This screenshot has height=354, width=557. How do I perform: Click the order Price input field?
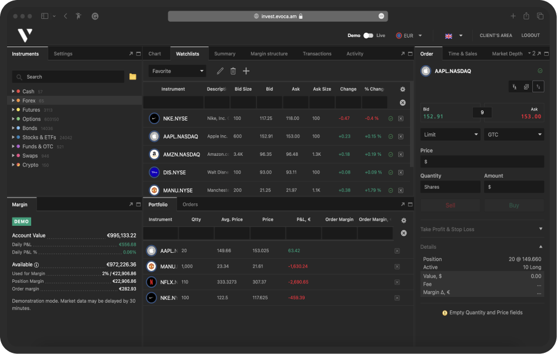click(x=482, y=162)
